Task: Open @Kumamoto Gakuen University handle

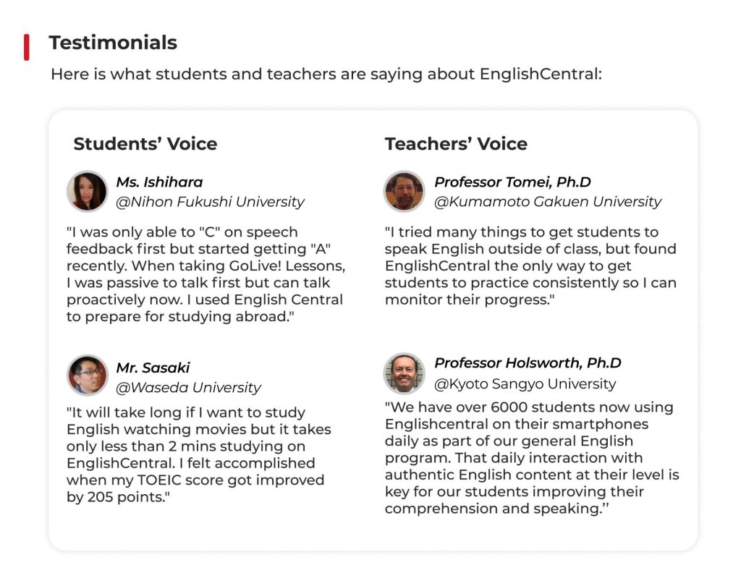Action: [548, 202]
